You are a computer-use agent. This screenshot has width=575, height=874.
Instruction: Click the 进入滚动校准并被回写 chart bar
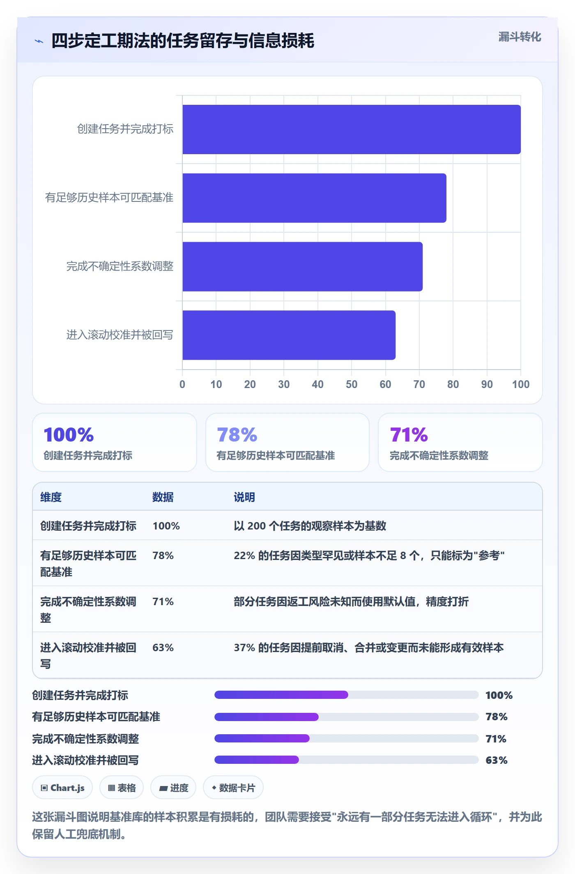pyautogui.click(x=289, y=335)
